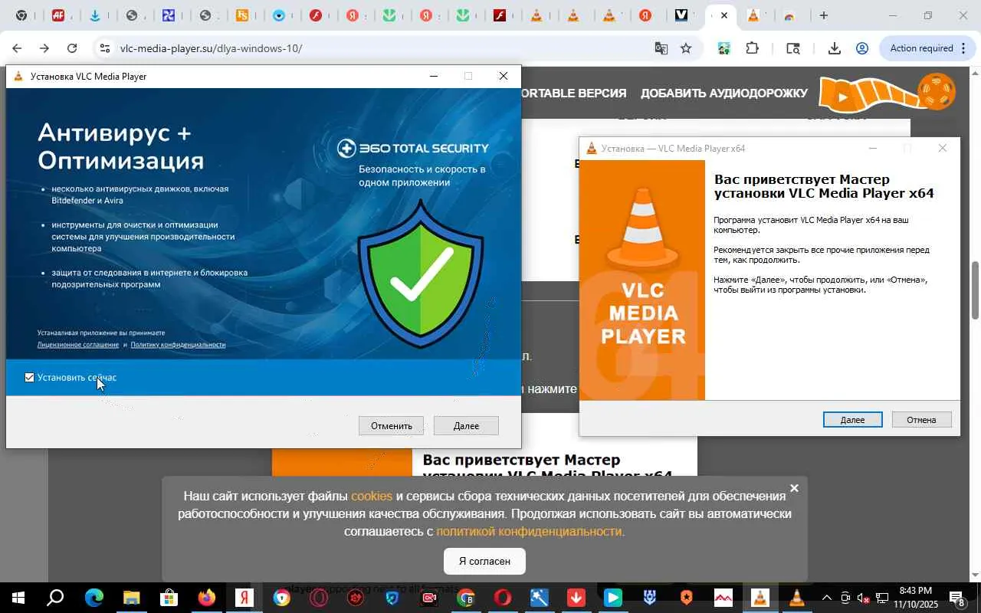Viewport: 981px width, 613px height.
Task: Open the browser profile avatar icon
Action: coord(862,48)
